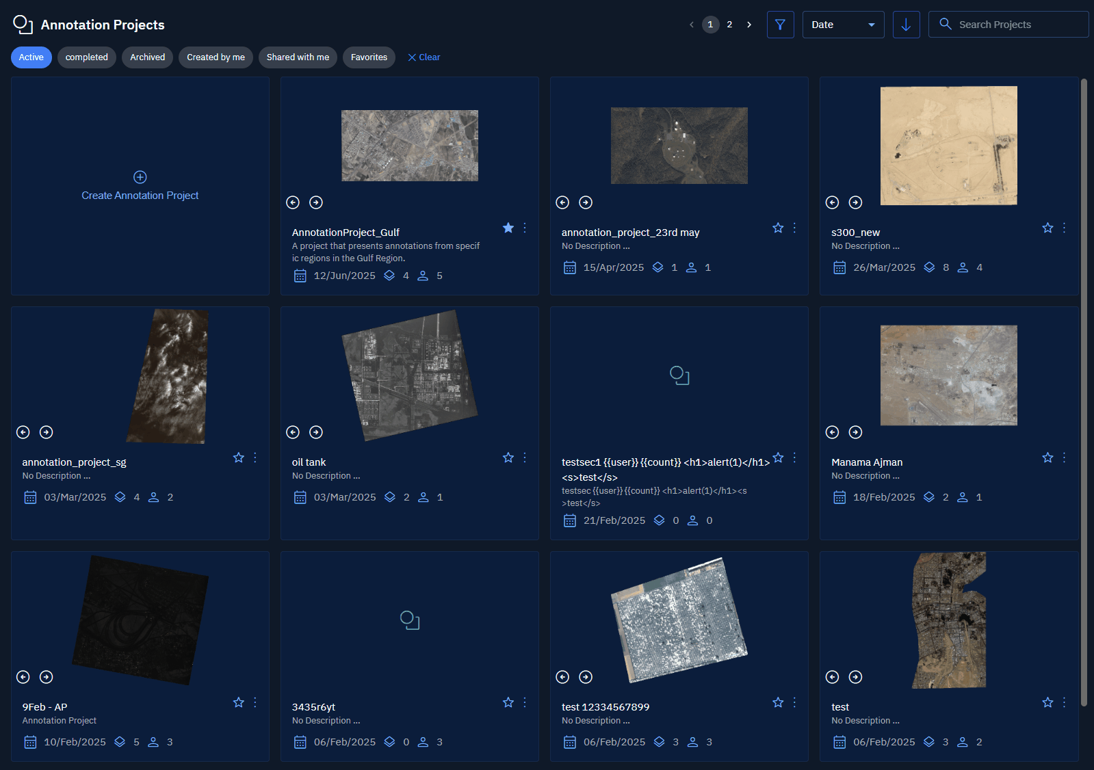Select the Archived filter chip
The width and height of the screenshot is (1094, 770).
point(148,57)
